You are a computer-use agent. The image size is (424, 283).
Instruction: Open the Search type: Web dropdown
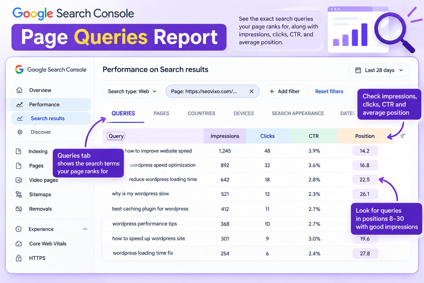132,91
